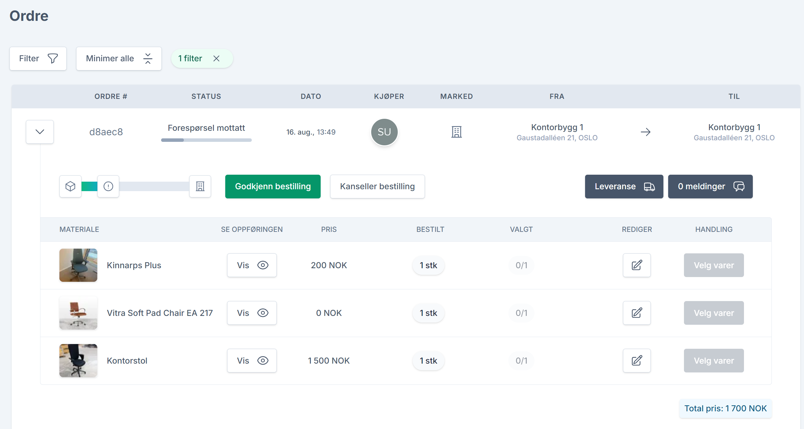
Task: Click the 1 500 NOK price
Action: coord(329,360)
